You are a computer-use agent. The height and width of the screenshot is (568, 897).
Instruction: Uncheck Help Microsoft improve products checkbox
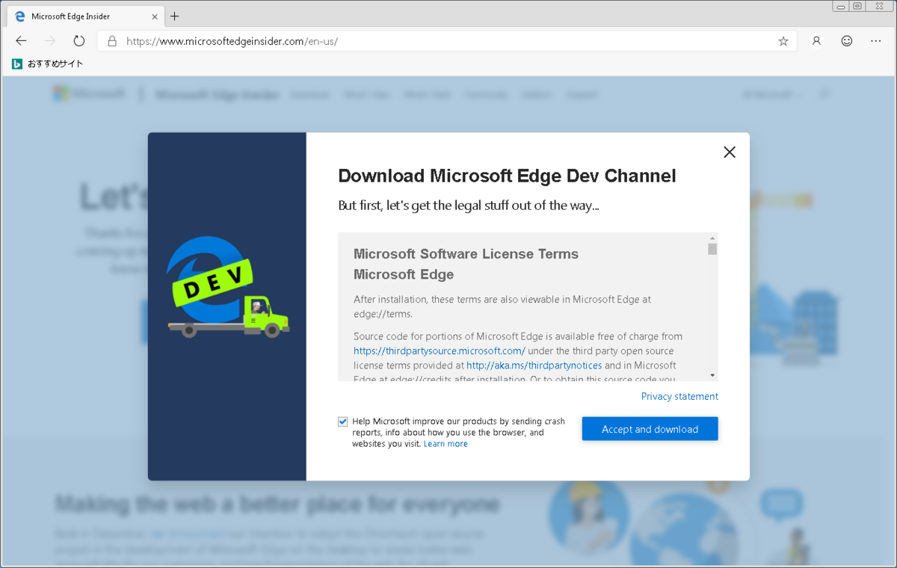click(342, 422)
